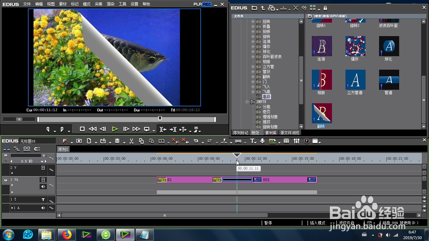Collapse the SMPTE folder in tree

point(247,102)
